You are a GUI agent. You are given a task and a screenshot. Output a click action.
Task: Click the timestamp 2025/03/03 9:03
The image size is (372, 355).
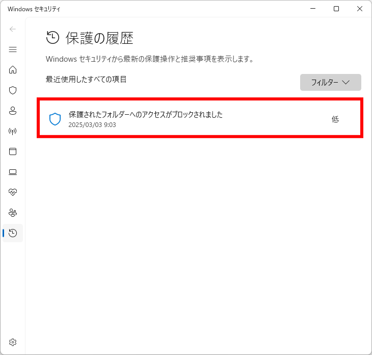click(x=92, y=125)
